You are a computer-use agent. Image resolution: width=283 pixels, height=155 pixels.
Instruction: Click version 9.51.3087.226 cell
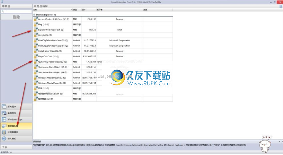click(x=89, y=56)
